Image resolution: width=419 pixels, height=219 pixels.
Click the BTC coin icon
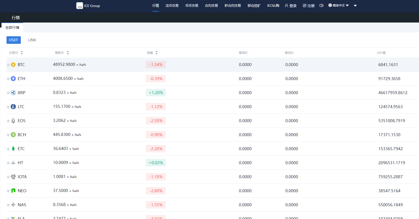13,65
